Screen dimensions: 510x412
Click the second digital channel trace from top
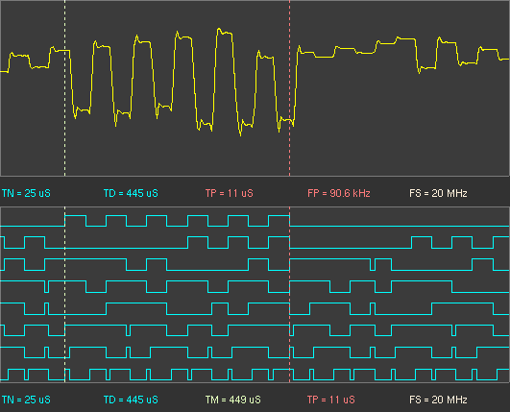click(255, 243)
